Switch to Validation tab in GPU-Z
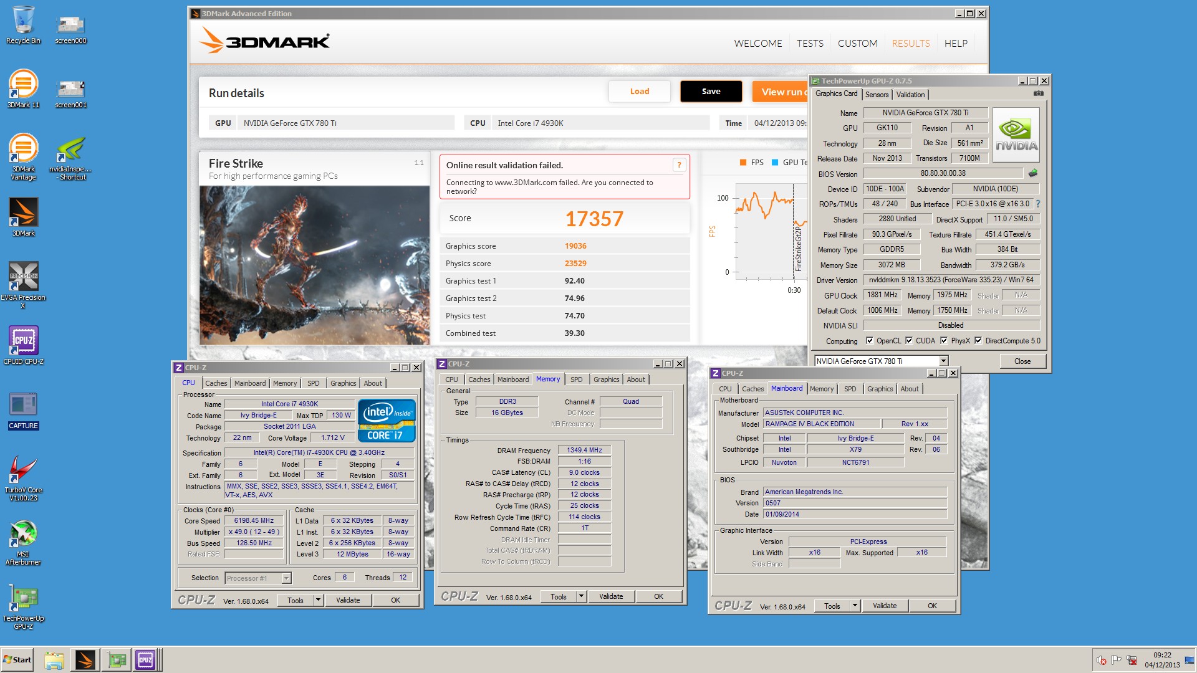Image resolution: width=1197 pixels, height=673 pixels. [910, 95]
